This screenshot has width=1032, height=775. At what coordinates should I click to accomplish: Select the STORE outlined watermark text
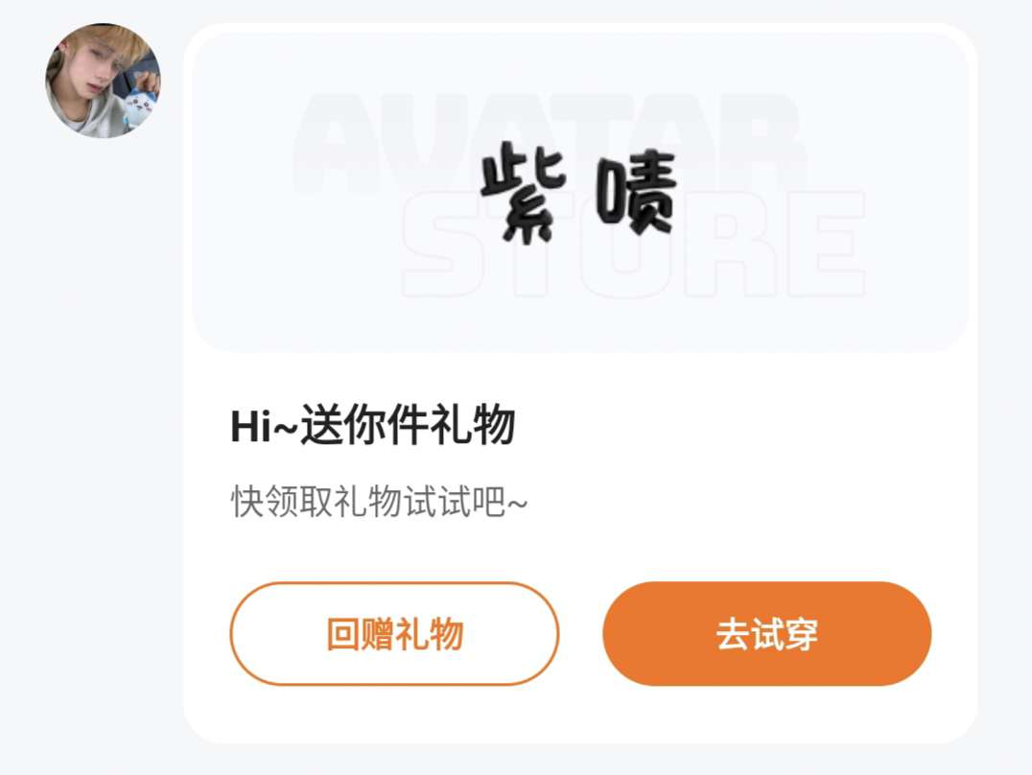tap(632, 244)
